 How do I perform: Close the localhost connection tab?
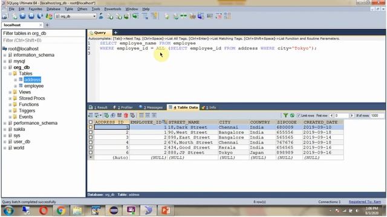pyautogui.click(x=41, y=25)
